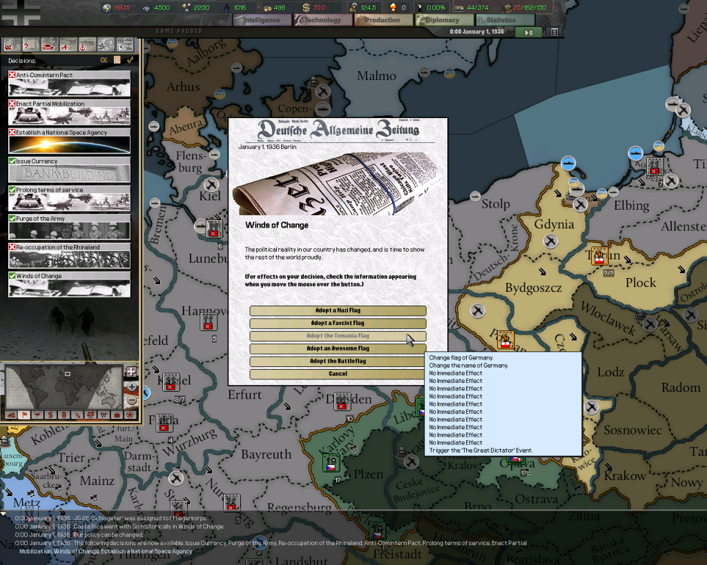Switch to economic map mode dollar icon
The width and height of the screenshot is (707, 565).
click(x=50, y=416)
